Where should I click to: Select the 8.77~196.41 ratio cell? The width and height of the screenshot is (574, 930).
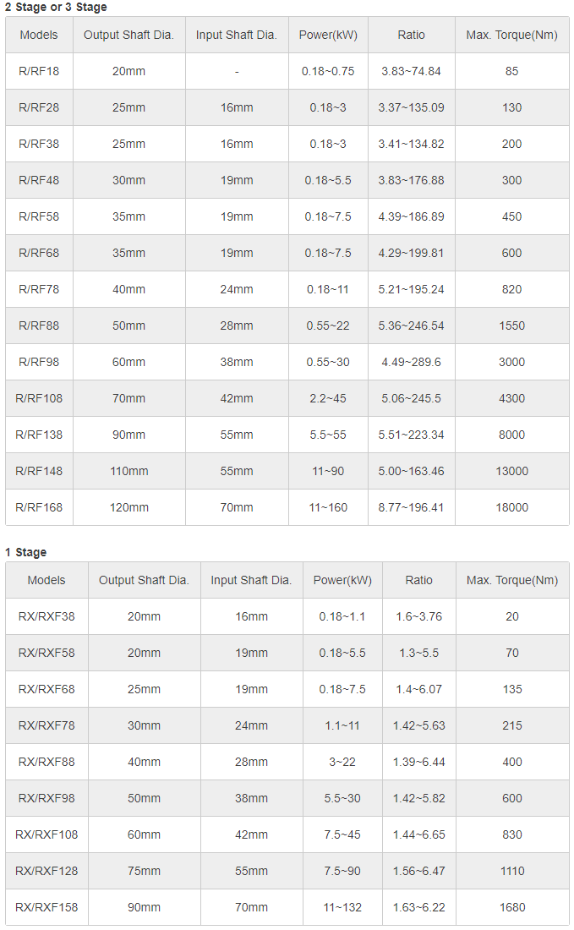point(411,507)
